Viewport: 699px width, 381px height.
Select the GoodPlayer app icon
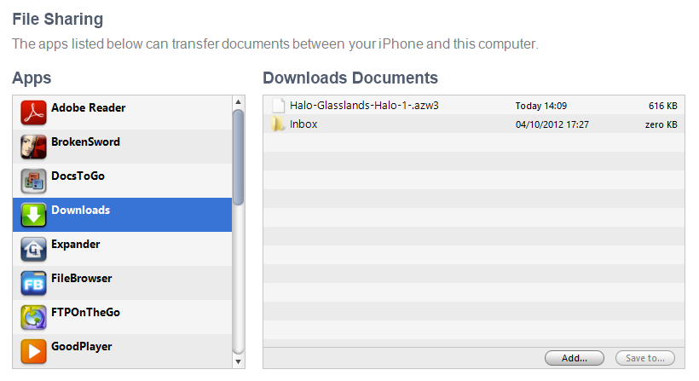pyautogui.click(x=33, y=351)
